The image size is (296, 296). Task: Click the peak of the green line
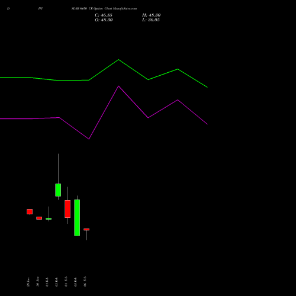point(118,60)
